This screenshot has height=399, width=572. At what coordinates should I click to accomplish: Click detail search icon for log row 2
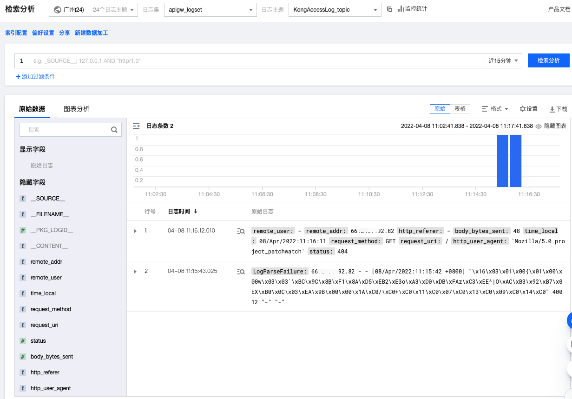pos(241,272)
